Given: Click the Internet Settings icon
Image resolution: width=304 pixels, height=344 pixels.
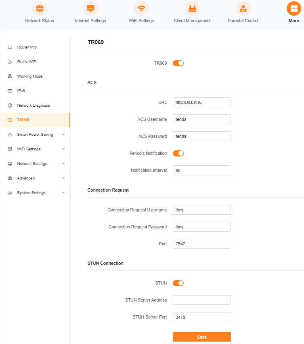Looking at the screenshot, I should click(90, 8).
